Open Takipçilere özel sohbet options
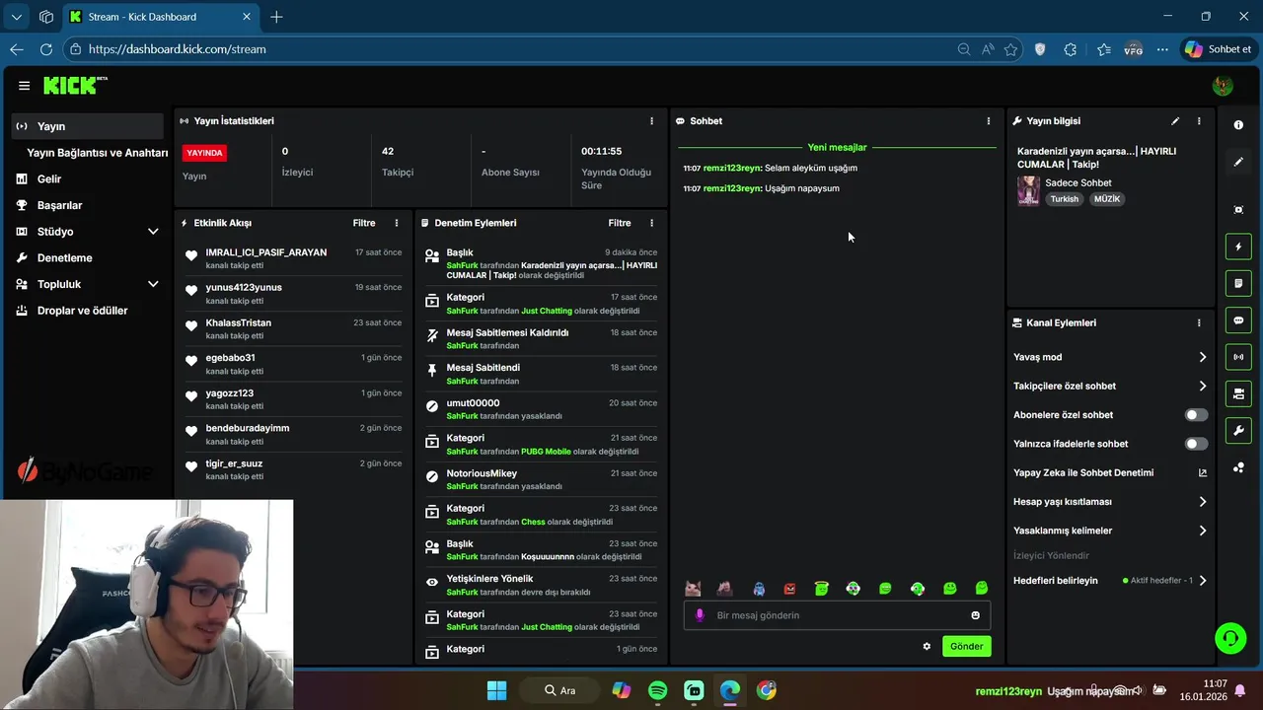This screenshot has height=710, width=1263. click(1110, 386)
